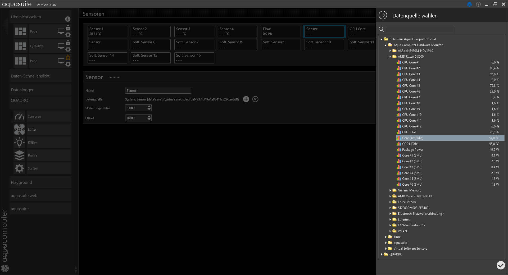Image resolution: width=508 pixels, height=275 pixels.
Task: Toggle the lock on the QUADRO page
Action: 68,43
